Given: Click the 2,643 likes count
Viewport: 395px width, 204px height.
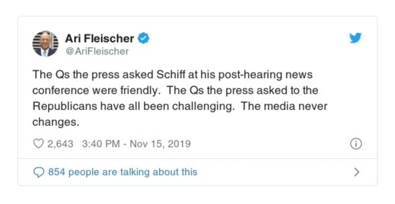Looking at the screenshot, I should tap(60, 144).
